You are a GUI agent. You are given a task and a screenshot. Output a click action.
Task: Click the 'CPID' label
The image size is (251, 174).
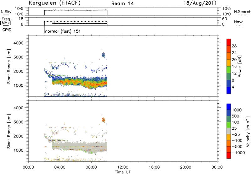coord(7,30)
